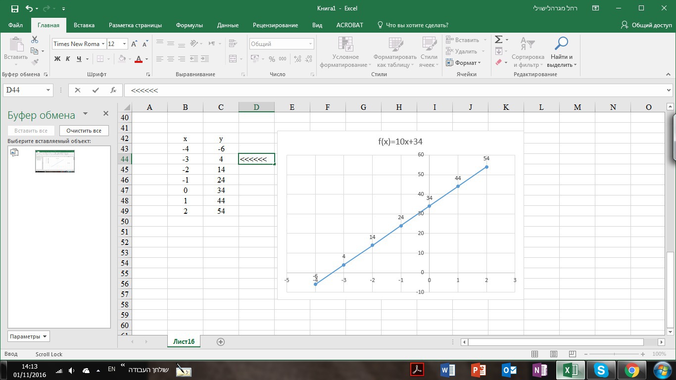Expand the formula bar
This screenshot has width=676, height=380.
(669, 90)
